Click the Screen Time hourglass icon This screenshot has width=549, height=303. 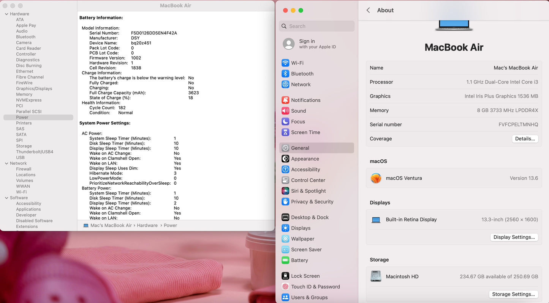[x=285, y=132]
